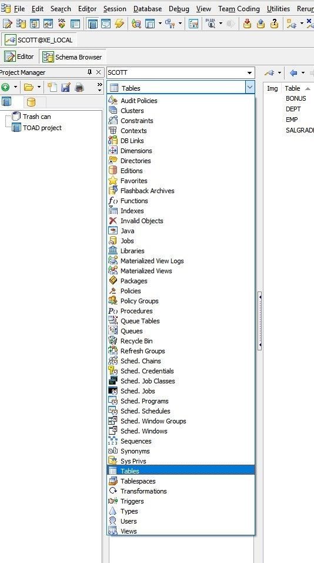Collapse the Tables object type dropdown
This screenshot has height=563, width=314.
[x=250, y=87]
